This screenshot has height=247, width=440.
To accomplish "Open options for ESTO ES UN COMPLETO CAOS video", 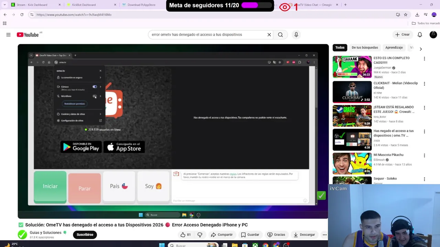I will pos(424,59).
